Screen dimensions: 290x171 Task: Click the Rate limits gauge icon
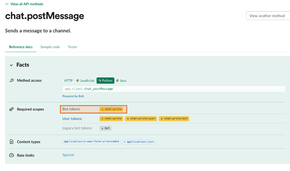click(12, 155)
